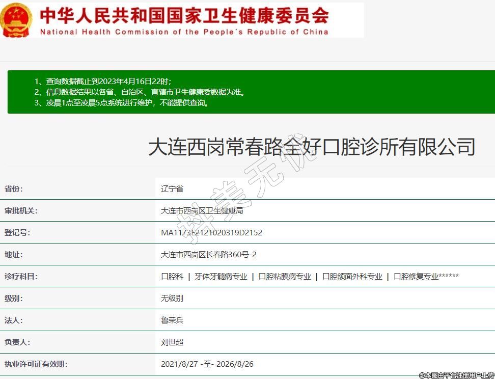This screenshot has height=379, width=495.
Task: Click the registration number MA1173E2121020319D2152
Action: coord(211,233)
